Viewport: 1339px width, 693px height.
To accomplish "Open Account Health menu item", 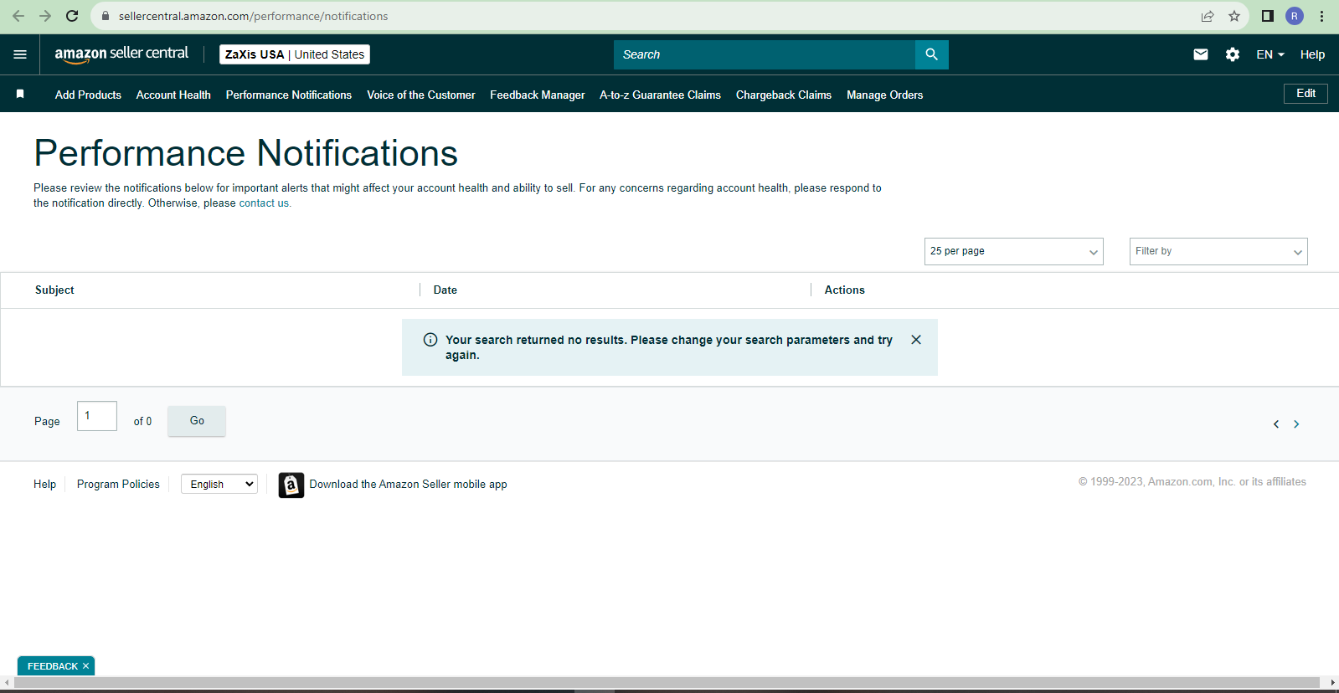I will [x=173, y=95].
